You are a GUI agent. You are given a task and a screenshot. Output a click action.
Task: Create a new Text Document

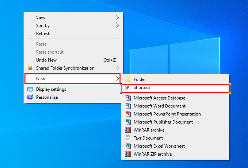[x=175, y=138]
